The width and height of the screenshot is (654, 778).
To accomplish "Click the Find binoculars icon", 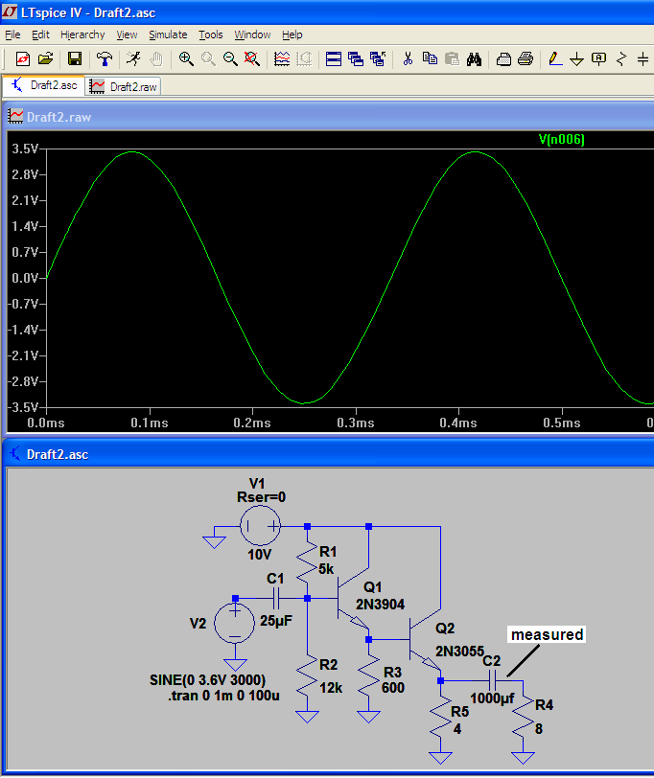I will 474,59.
